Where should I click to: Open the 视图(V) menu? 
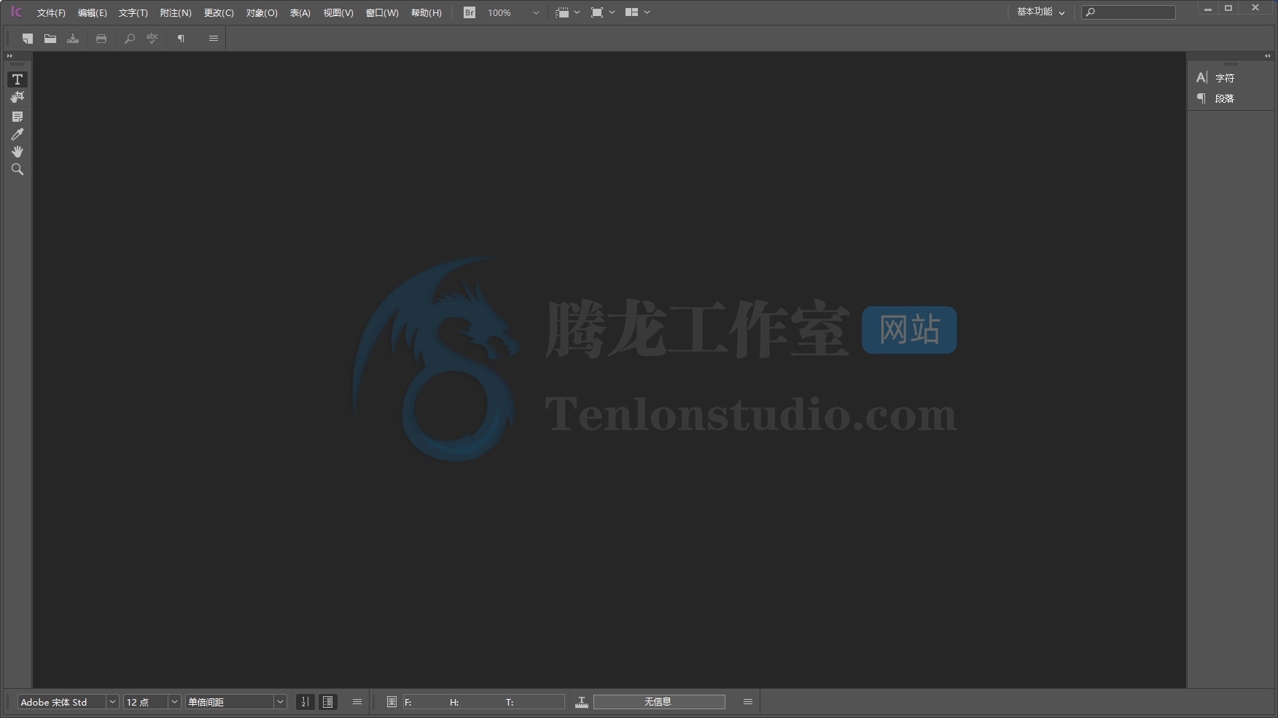pos(338,13)
